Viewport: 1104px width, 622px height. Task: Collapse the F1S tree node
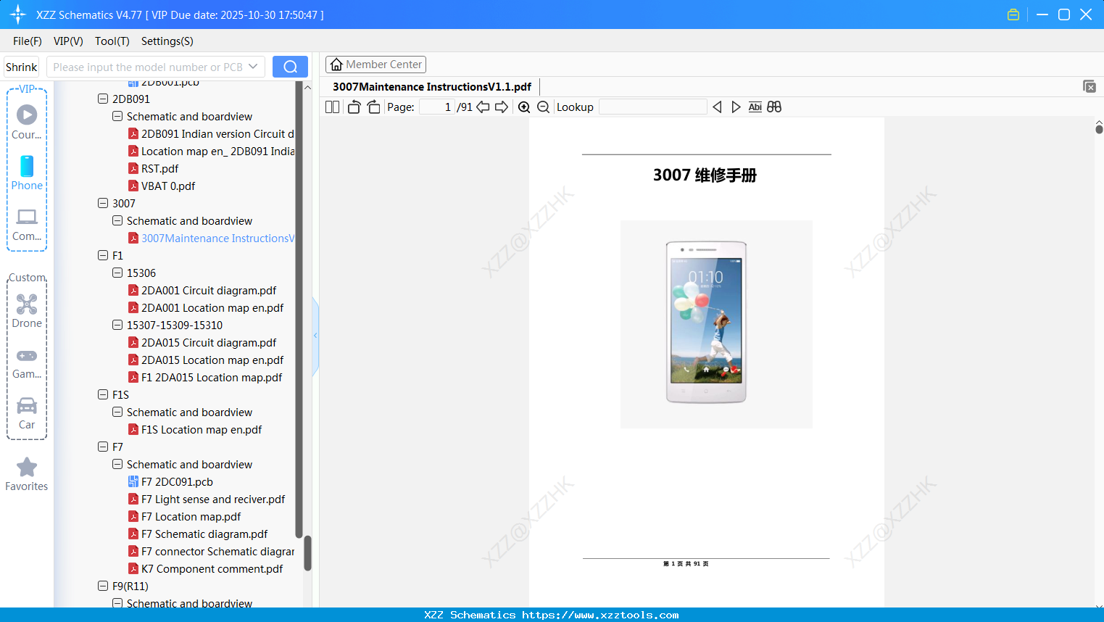(103, 394)
